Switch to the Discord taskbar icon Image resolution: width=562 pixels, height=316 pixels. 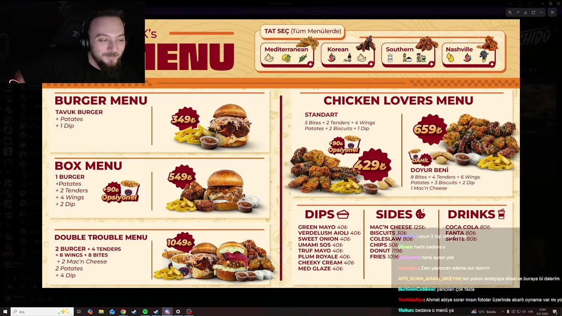167,312
